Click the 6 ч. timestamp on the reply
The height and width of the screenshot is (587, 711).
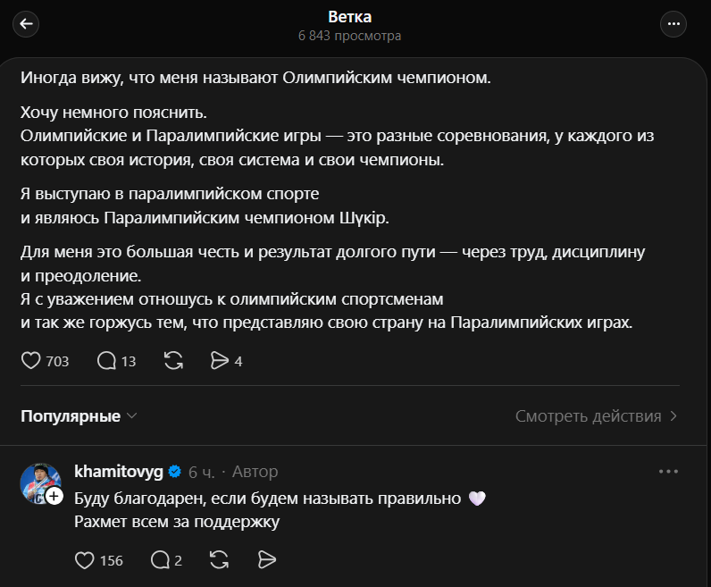tap(201, 471)
